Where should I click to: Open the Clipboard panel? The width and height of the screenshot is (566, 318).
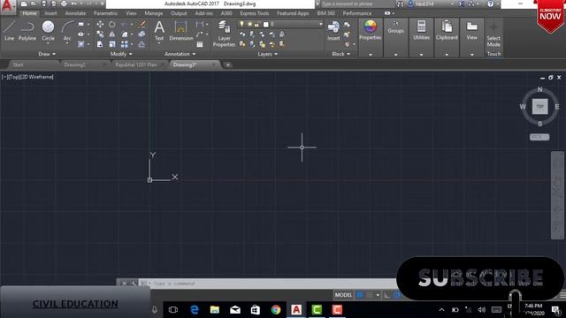click(x=447, y=30)
